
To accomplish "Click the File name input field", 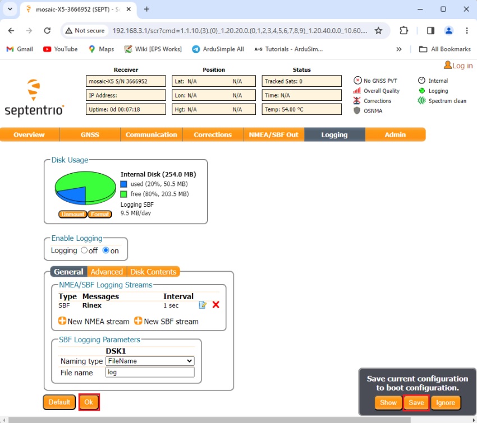I will click(150, 373).
